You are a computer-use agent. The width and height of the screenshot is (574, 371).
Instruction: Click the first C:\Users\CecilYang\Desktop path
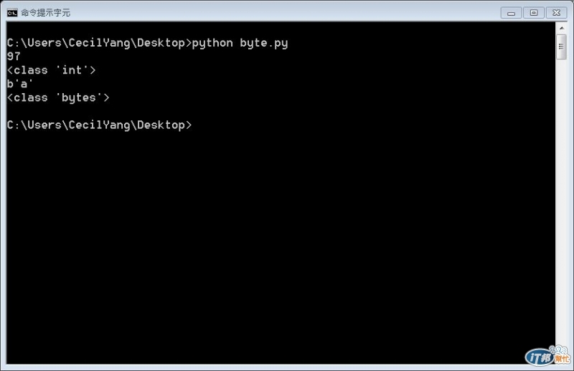pyautogui.click(x=96, y=43)
